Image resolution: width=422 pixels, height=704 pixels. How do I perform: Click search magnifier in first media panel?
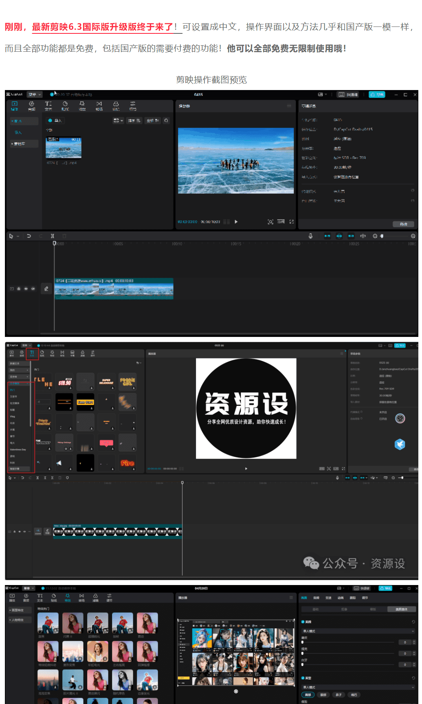coord(166,121)
